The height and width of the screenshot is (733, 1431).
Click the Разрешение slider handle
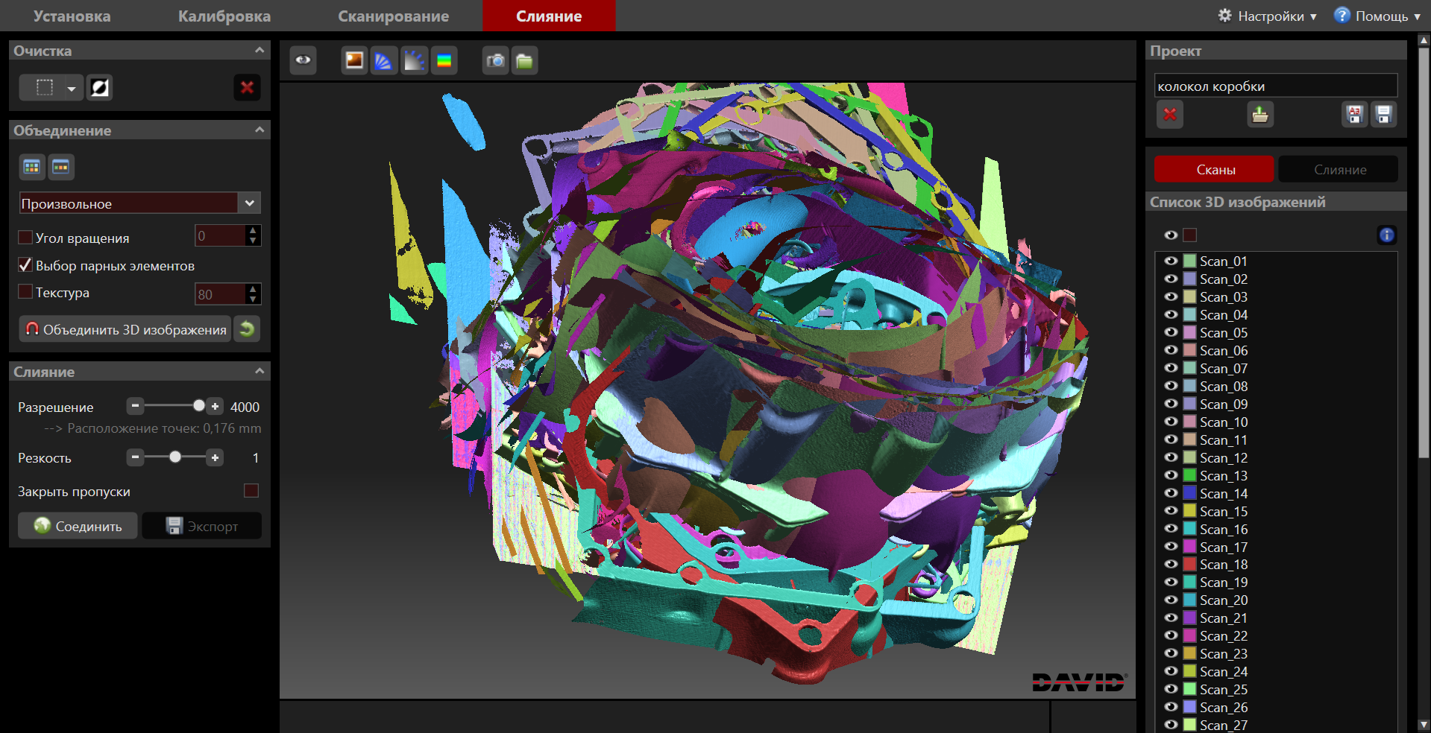(x=198, y=406)
